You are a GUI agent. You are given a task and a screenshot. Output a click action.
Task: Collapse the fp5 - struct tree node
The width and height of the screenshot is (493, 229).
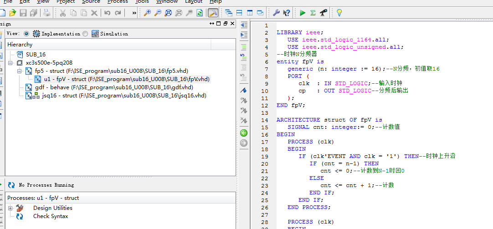(20, 71)
